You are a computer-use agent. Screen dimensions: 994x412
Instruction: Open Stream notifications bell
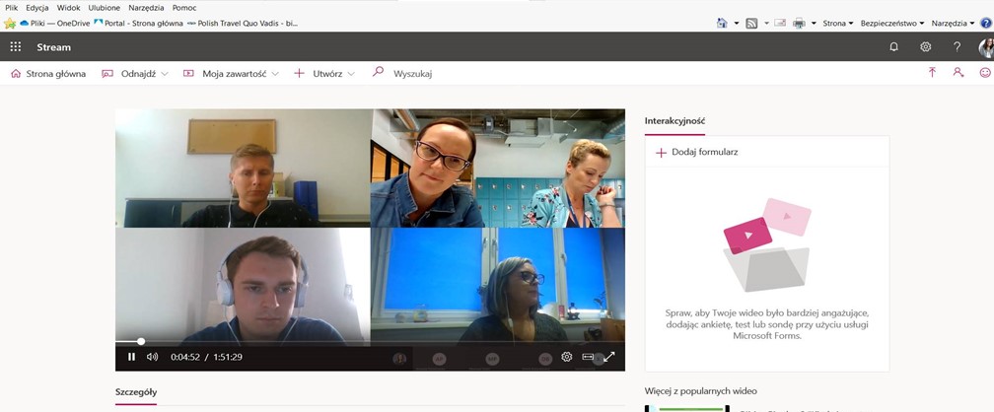(893, 47)
